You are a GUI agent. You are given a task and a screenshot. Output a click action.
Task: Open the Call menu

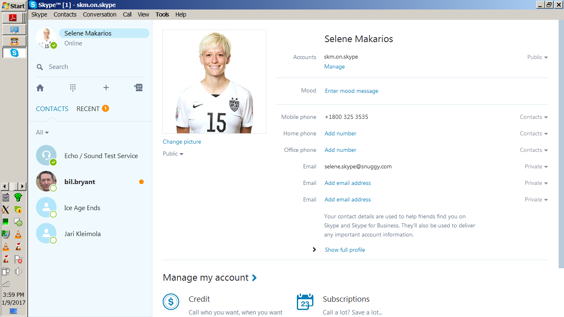click(127, 14)
